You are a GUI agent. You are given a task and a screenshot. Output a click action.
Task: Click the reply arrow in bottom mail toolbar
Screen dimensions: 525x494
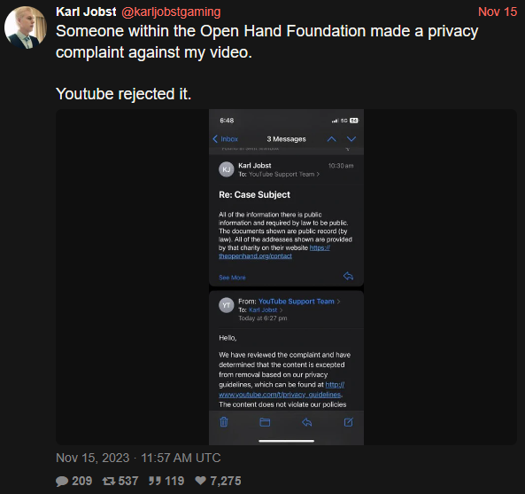tap(306, 422)
